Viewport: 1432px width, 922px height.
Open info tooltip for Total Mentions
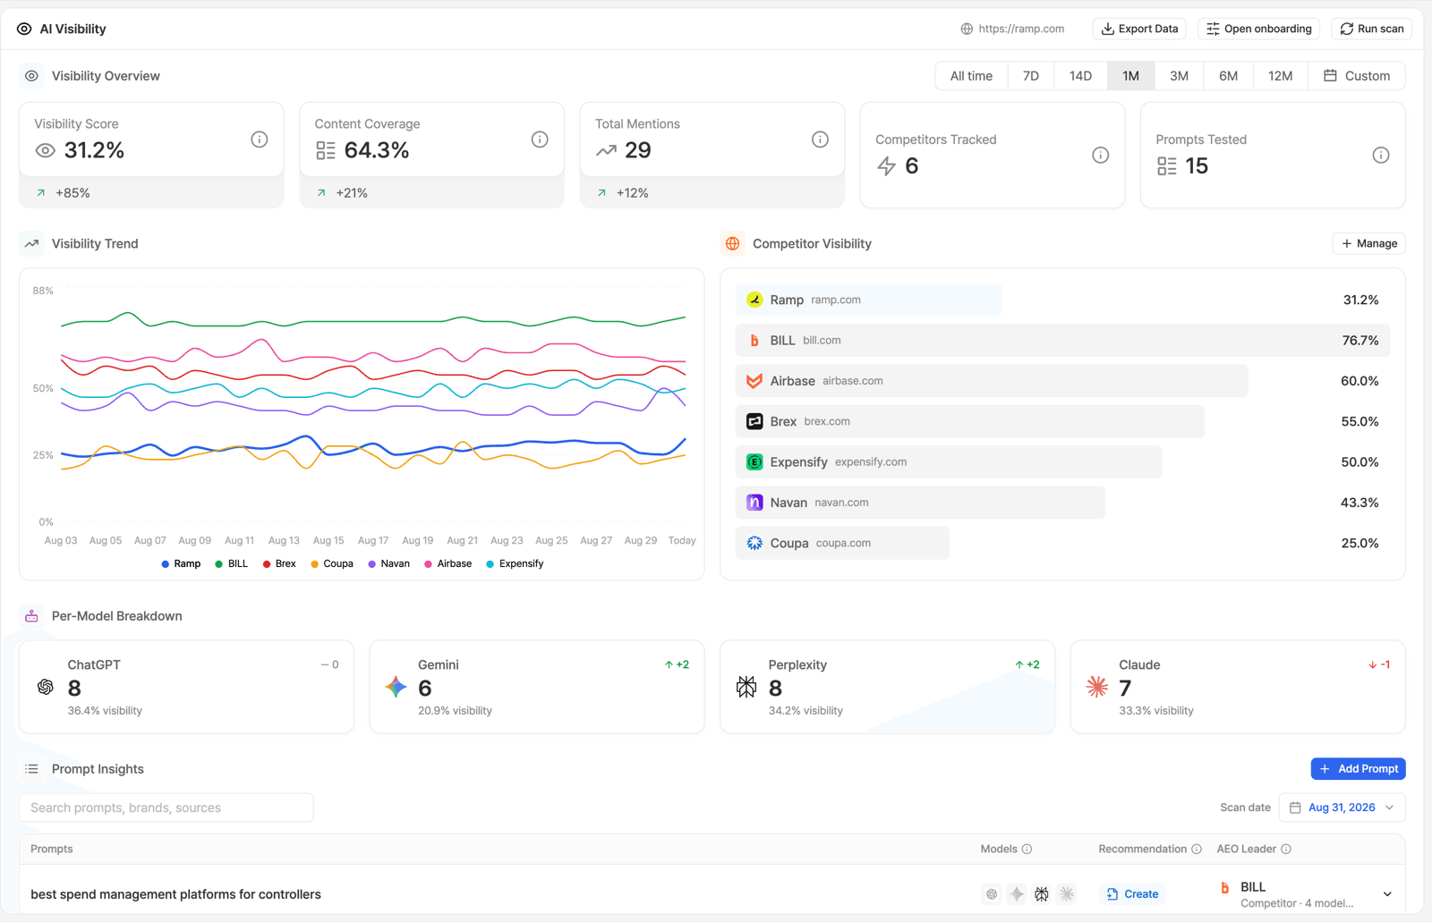tap(820, 140)
